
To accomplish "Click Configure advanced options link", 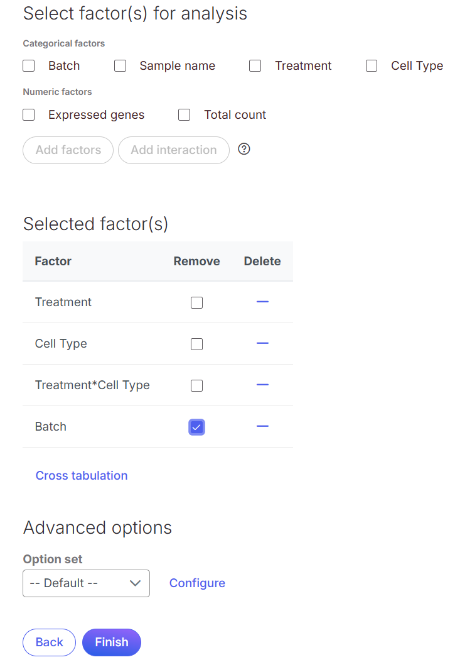I will (197, 583).
